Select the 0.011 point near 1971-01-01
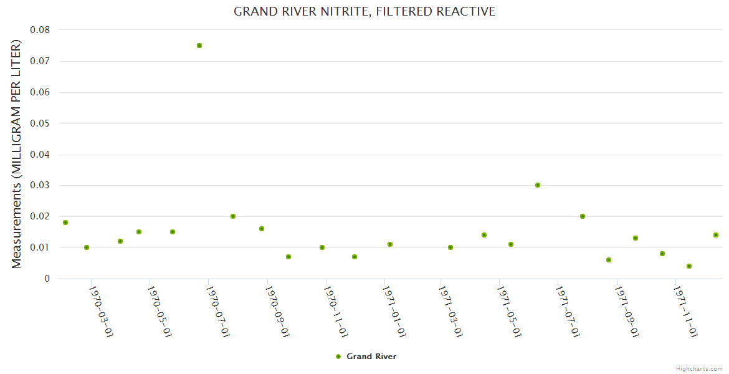The image size is (729, 374). [390, 244]
